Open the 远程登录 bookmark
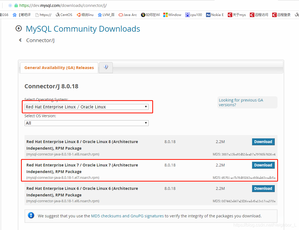This screenshot has width=299, height=230. pos(281,15)
